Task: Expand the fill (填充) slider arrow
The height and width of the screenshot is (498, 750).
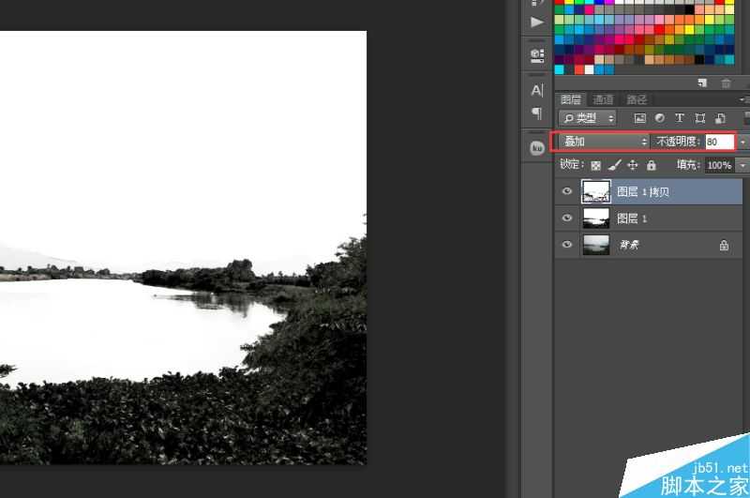Action: pos(742,165)
